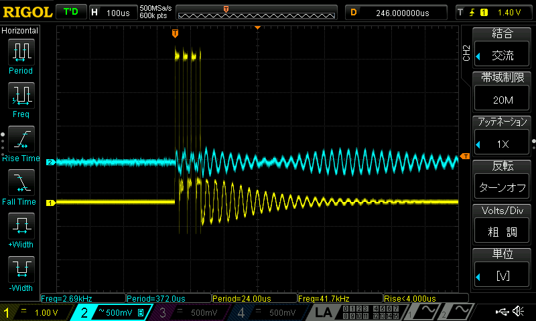Click the trigger level marker at right edge
536x321 pixels.
point(465,156)
